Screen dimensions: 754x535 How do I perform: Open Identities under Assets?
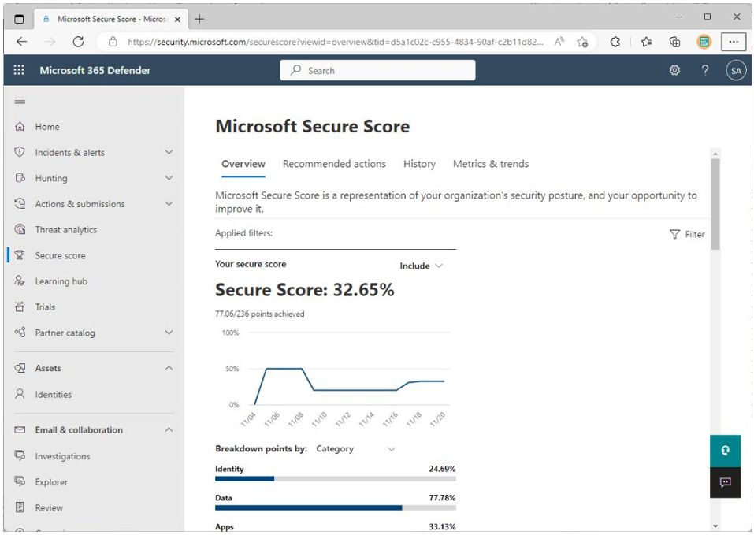pos(53,395)
